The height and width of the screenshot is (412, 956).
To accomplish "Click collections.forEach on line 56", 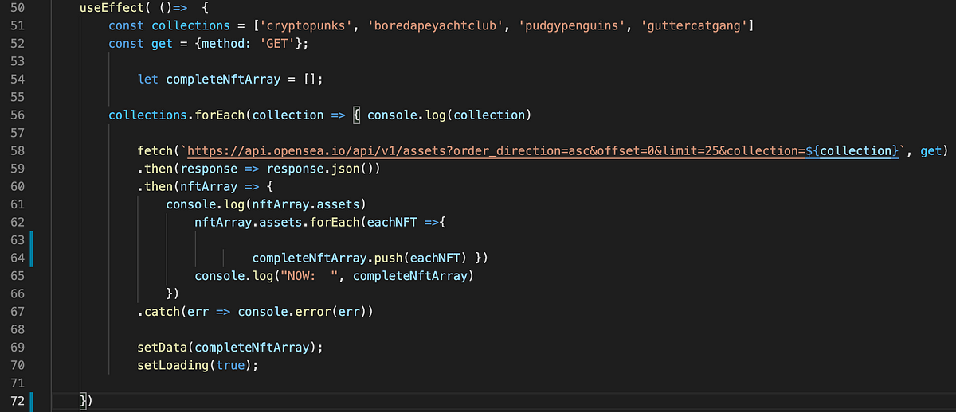I will (x=177, y=115).
